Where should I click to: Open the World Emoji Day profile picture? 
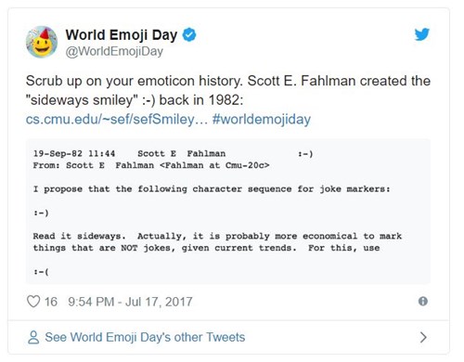click(42, 42)
